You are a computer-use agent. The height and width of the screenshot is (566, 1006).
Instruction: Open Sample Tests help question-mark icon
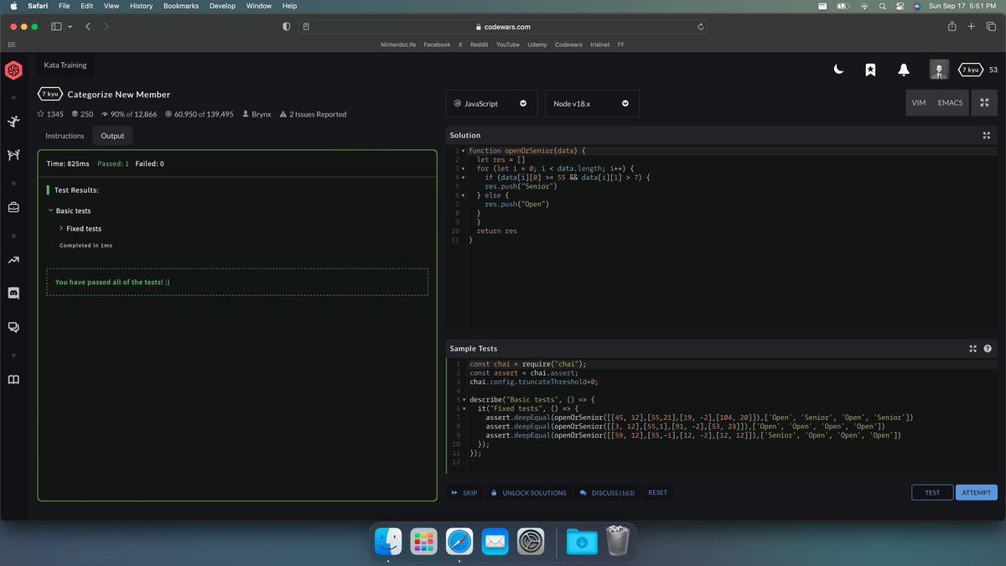point(988,348)
